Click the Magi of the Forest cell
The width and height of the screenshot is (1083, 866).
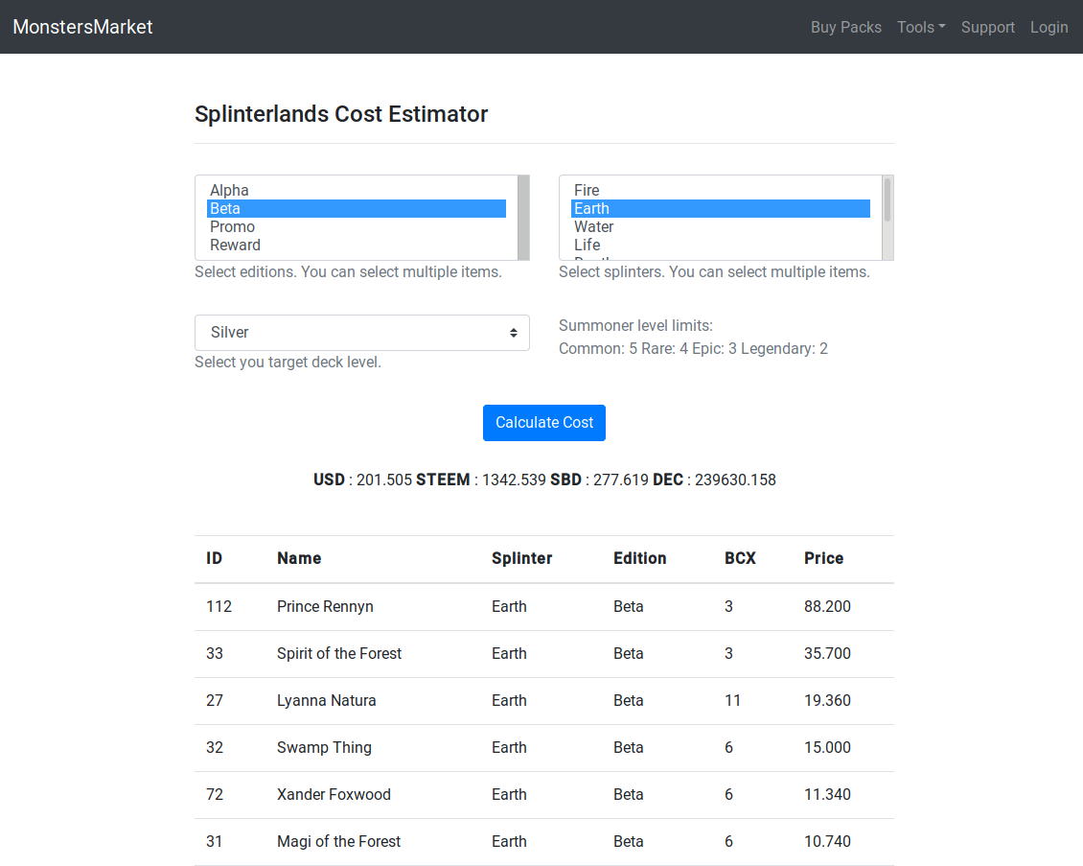pos(338,842)
